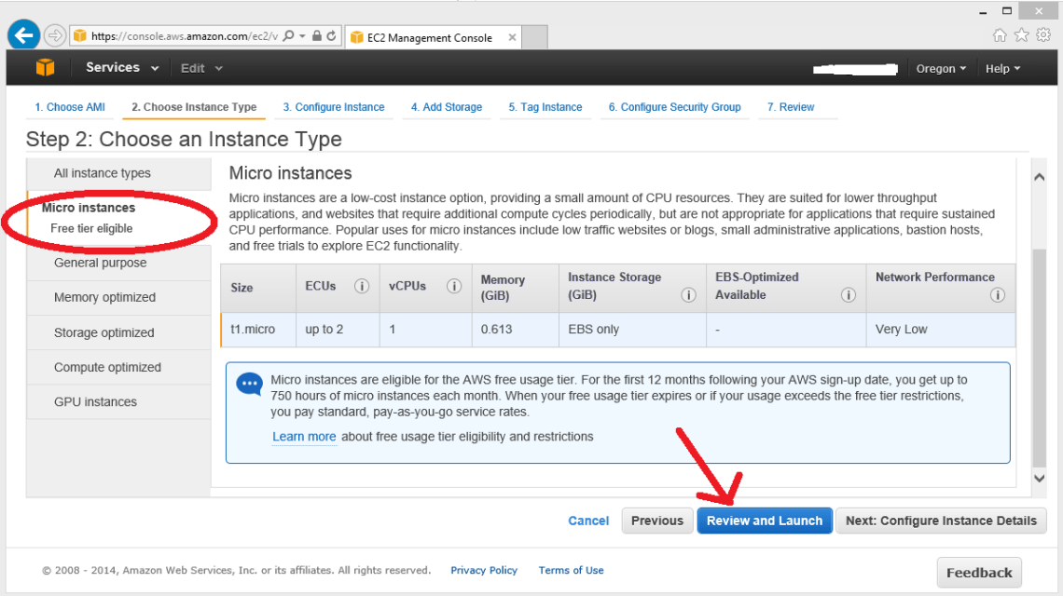Go to step 4 Add Storage

coord(446,107)
